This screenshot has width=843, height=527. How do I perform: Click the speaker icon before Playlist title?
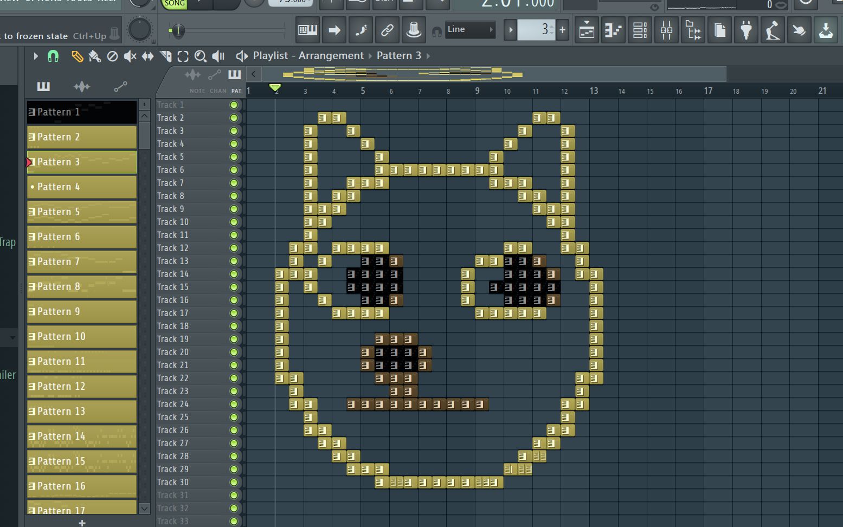click(x=242, y=56)
